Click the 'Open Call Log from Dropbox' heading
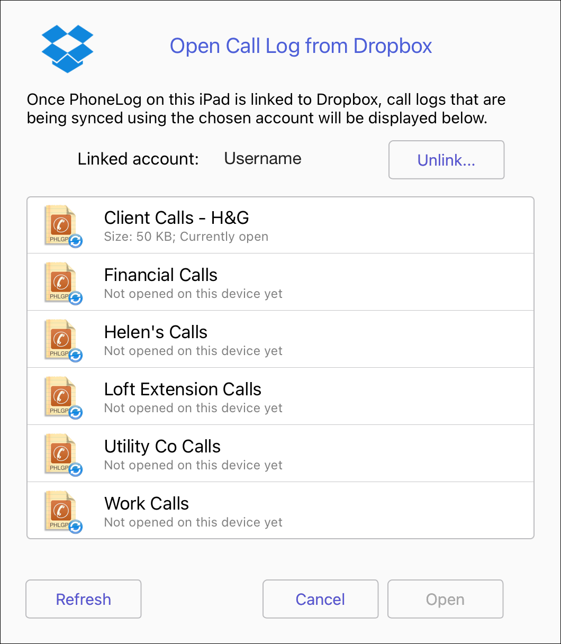This screenshot has width=561, height=644. pyautogui.click(x=301, y=46)
